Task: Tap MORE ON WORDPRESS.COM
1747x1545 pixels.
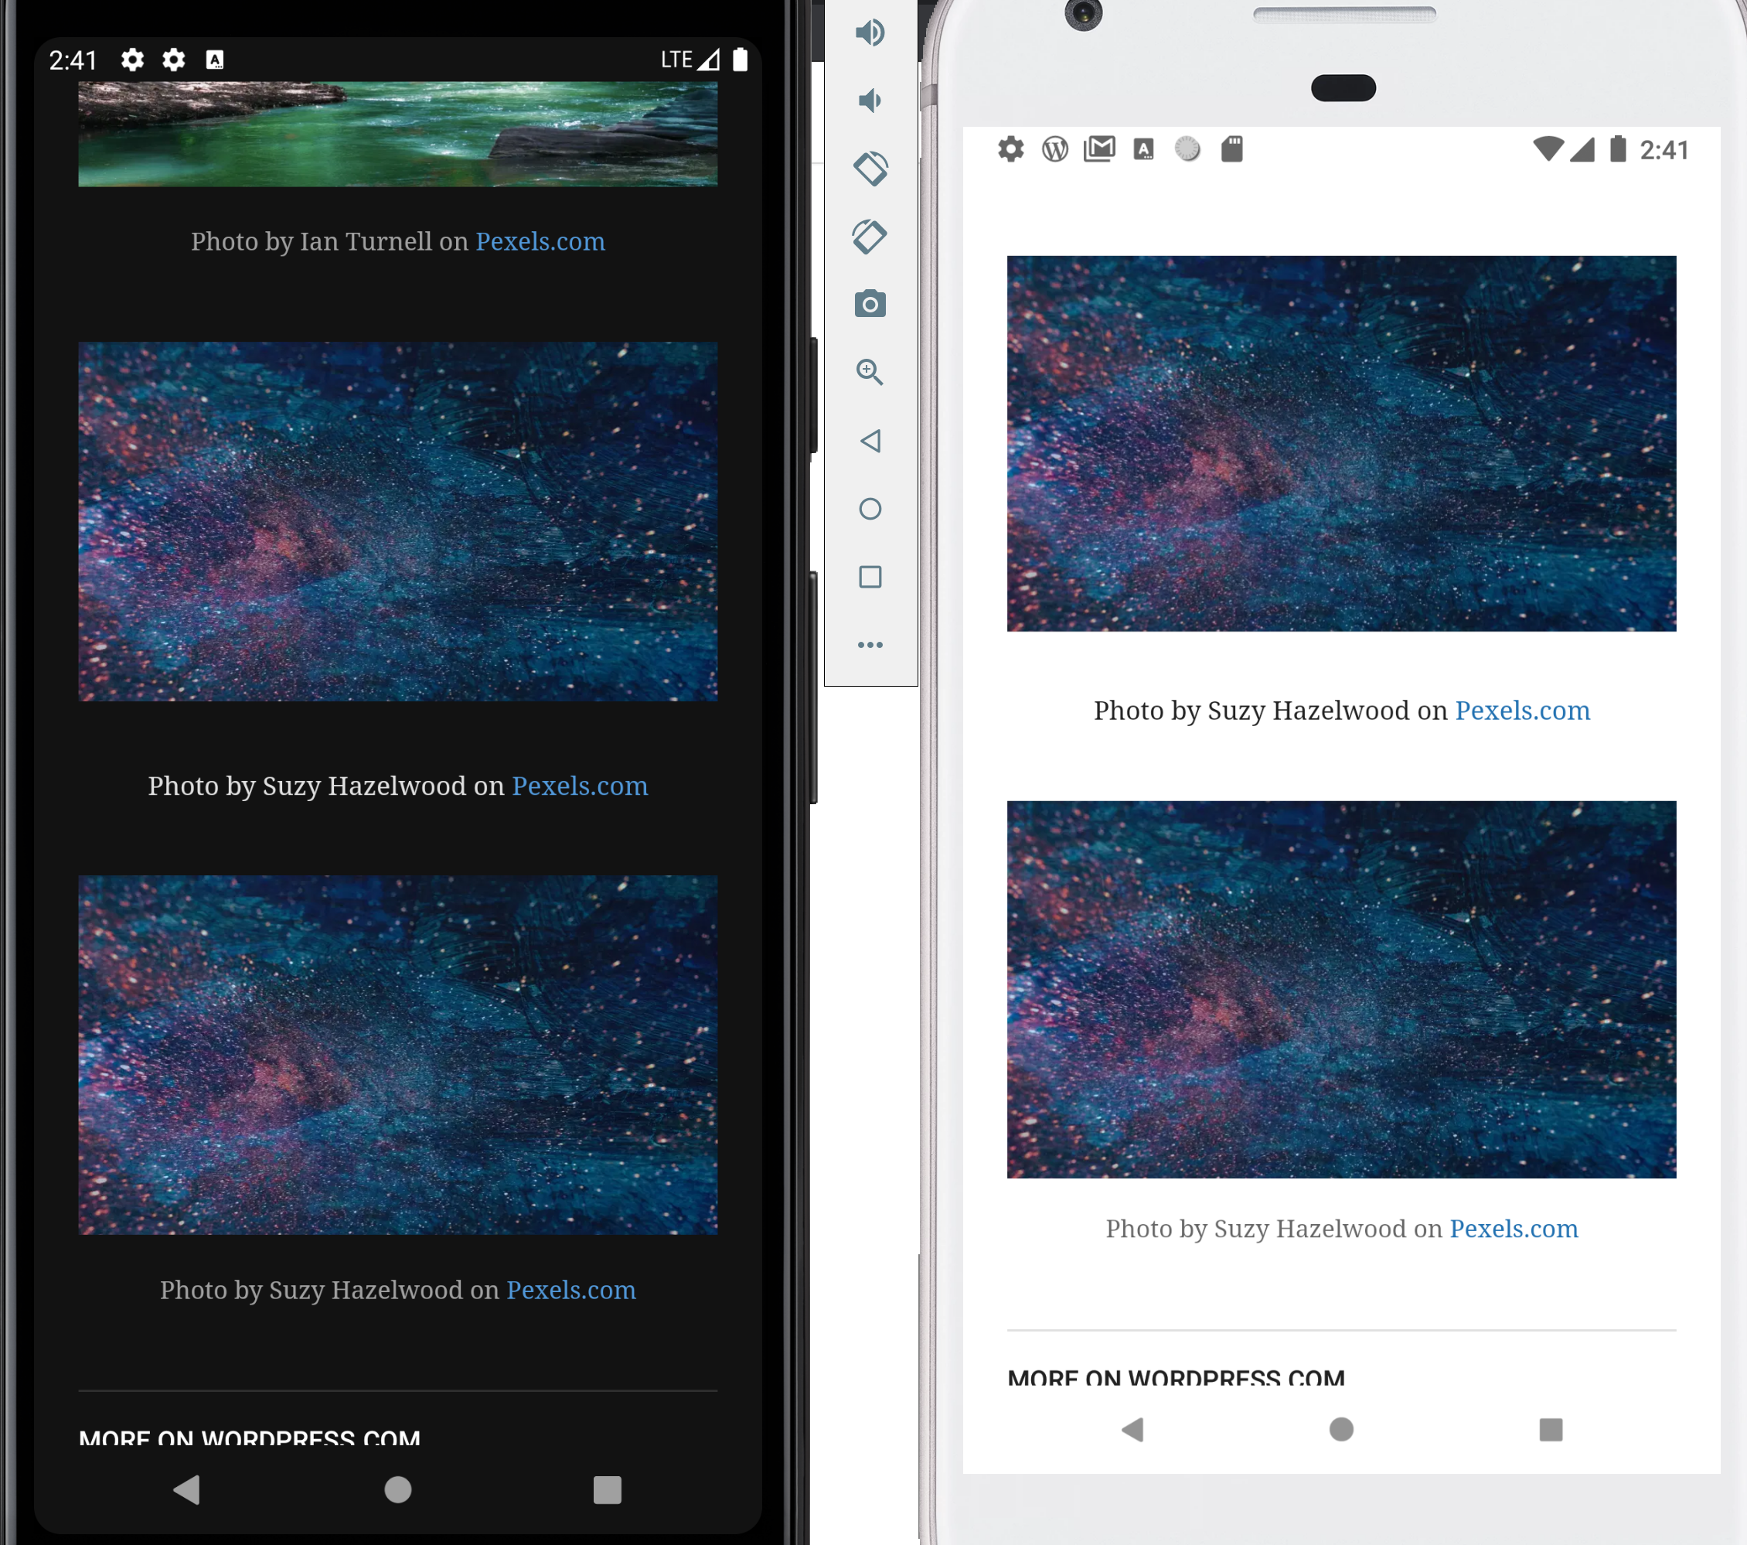Action: pyautogui.click(x=250, y=1439)
